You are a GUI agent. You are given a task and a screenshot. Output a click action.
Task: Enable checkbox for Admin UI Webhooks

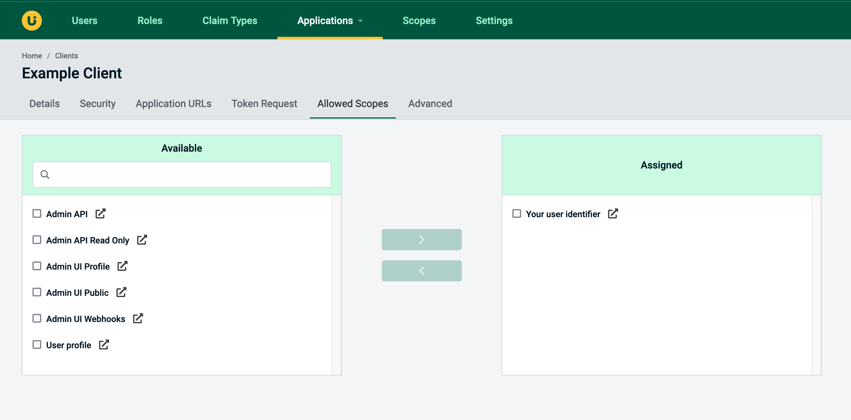36,319
